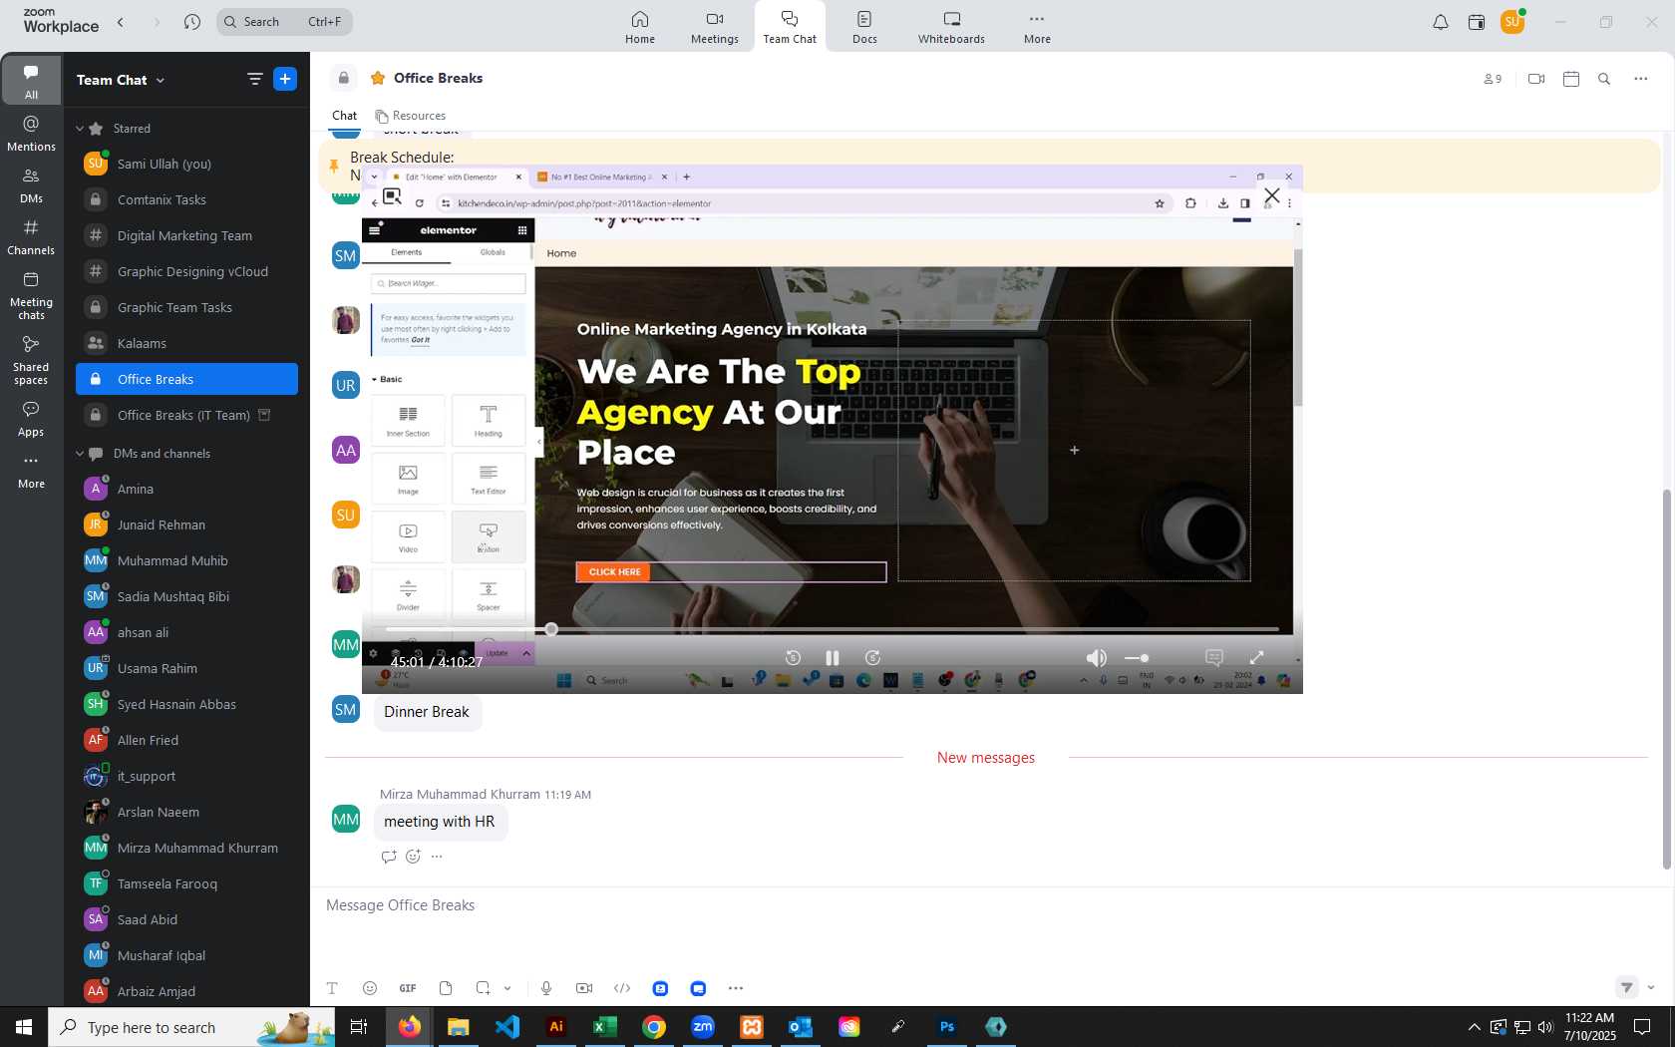This screenshot has height=1047, width=1675.
Task: Toggle video captions icon
Action: 1214,658
